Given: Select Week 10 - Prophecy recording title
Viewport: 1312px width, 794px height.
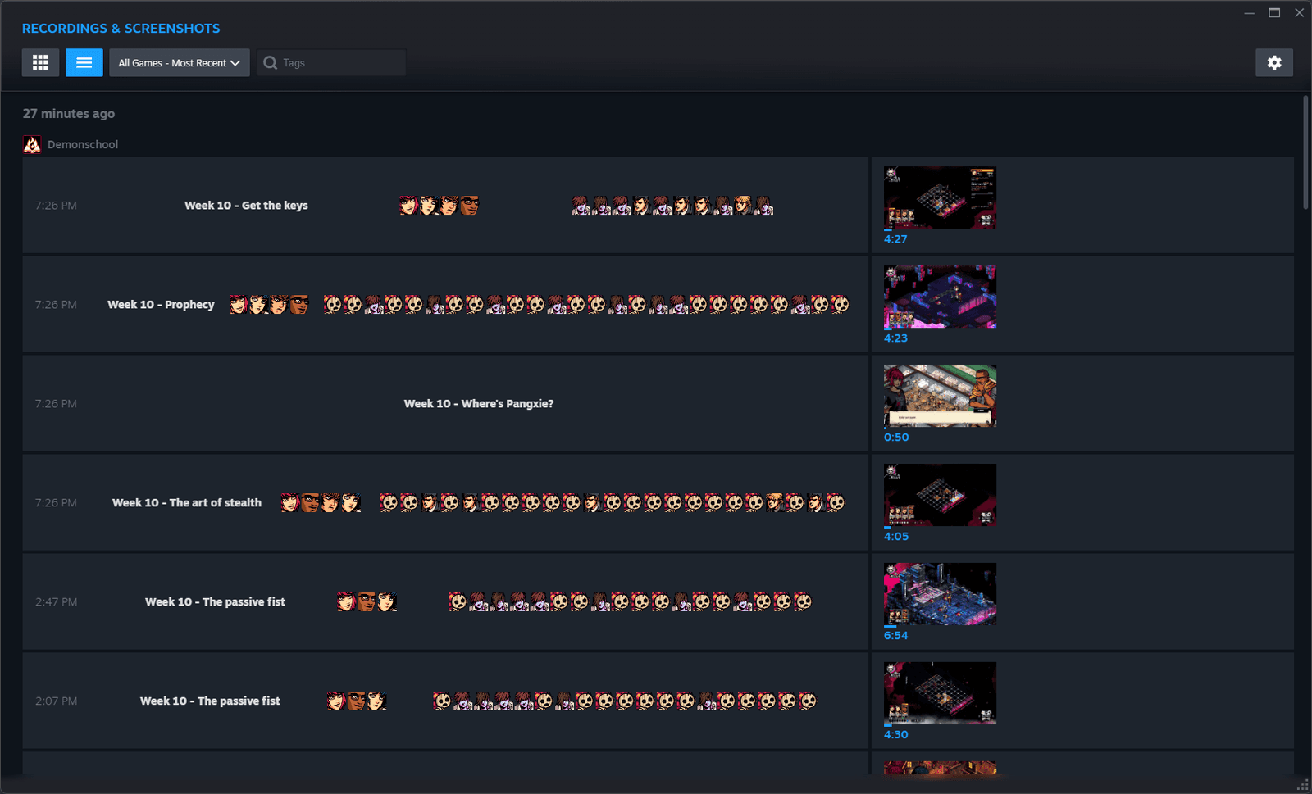Looking at the screenshot, I should click(x=161, y=305).
